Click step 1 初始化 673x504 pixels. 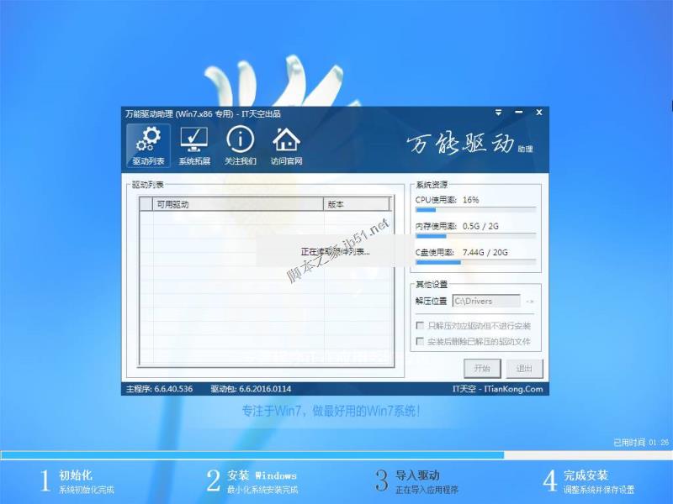77,481
